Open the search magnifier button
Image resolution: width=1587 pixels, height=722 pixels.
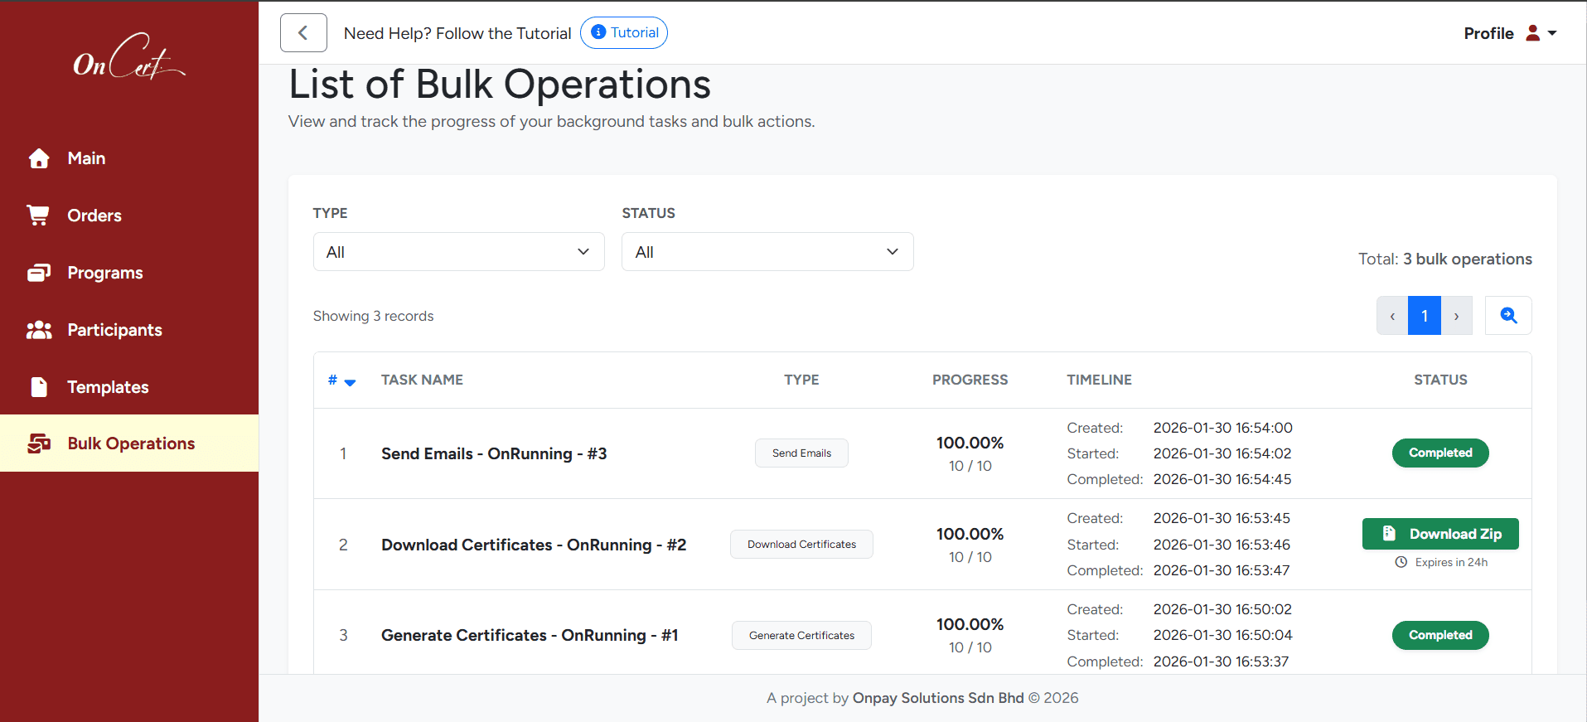pyautogui.click(x=1508, y=316)
